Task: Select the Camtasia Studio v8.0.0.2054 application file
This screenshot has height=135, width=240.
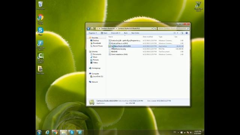Action: tap(146, 46)
